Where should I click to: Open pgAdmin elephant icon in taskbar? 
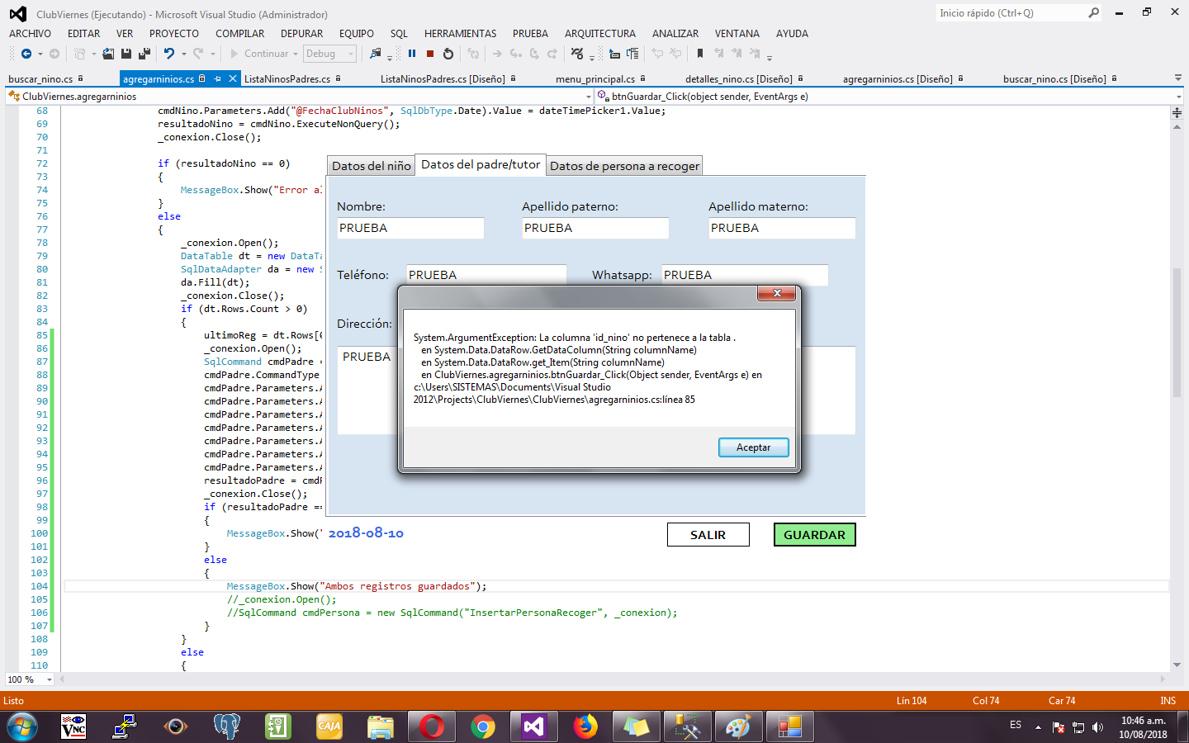(x=226, y=726)
